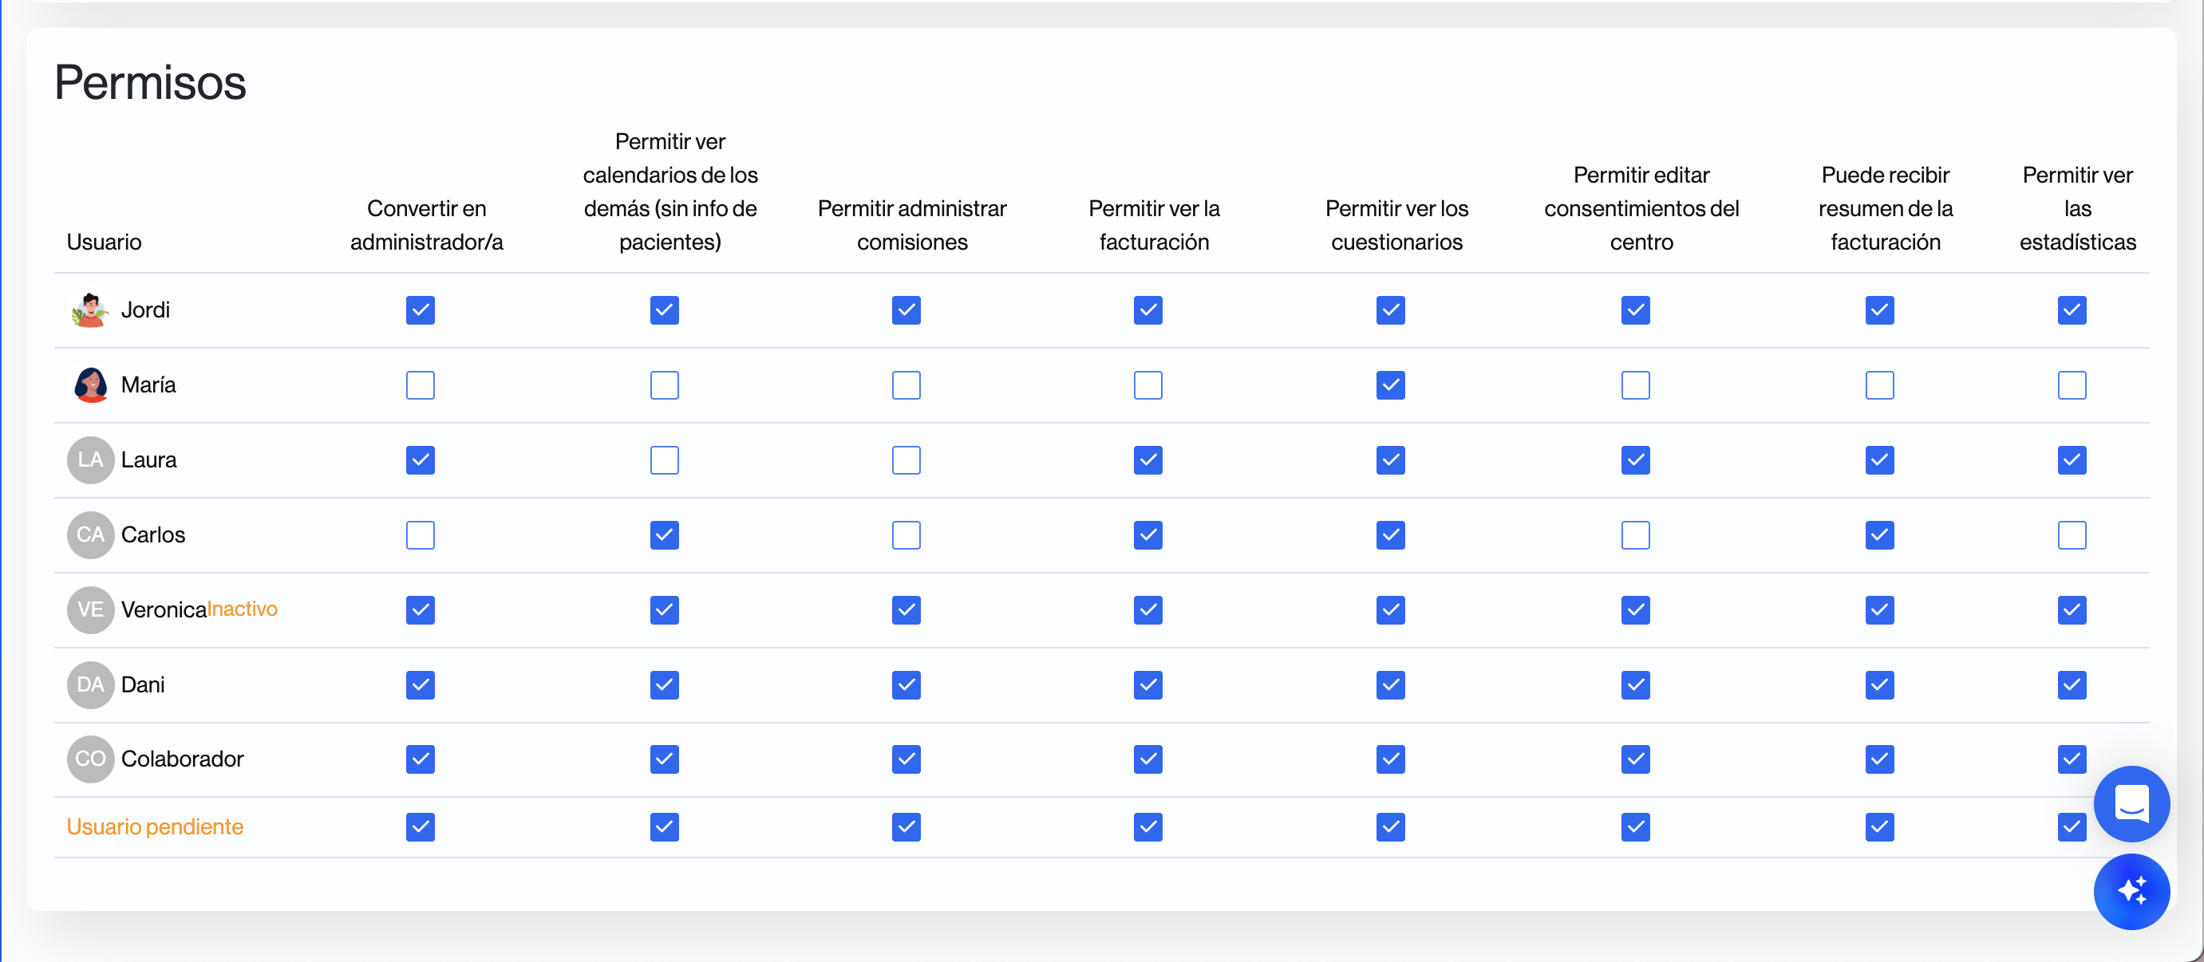
Task: Click the Usuario pendiente link
Action: coord(155,827)
